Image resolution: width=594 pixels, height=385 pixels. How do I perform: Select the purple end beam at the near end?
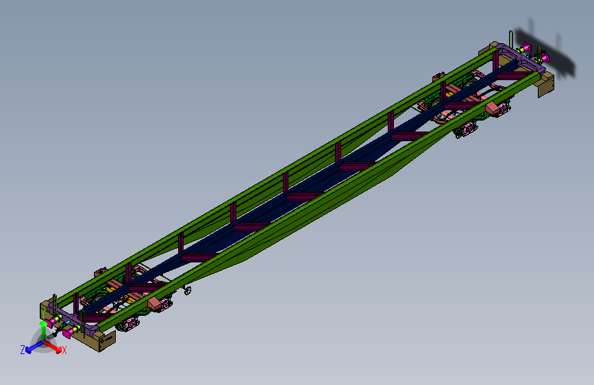pyautogui.click(x=72, y=319)
